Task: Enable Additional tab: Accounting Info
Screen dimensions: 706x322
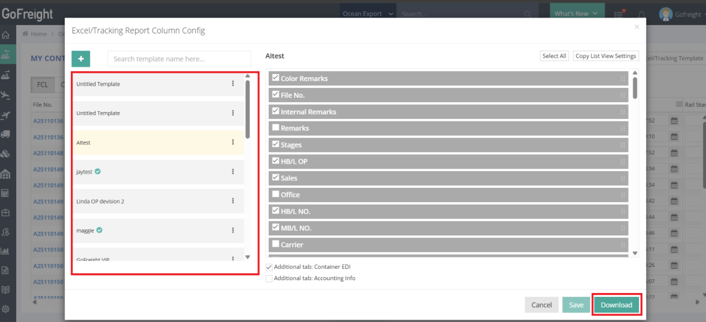Action: tap(269, 278)
